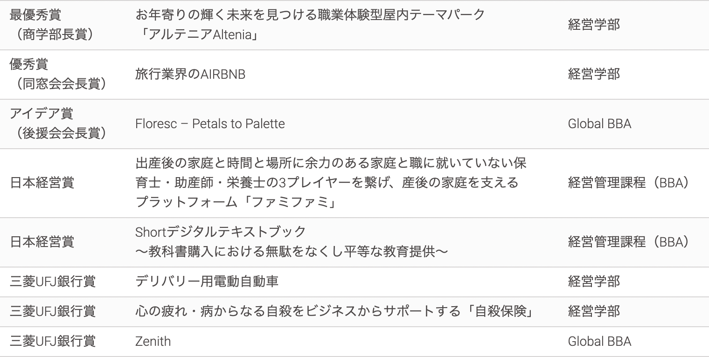
Task: Click 経営学部 in the 最優秀賞 row
Action: [x=594, y=25]
